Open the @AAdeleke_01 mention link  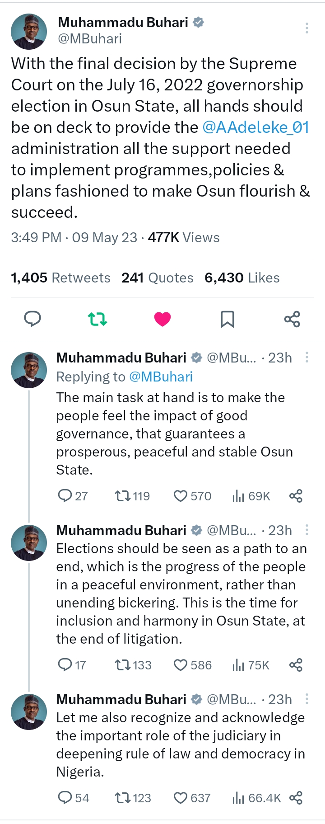point(255,127)
